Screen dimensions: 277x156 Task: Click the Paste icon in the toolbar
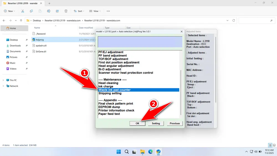(x=40, y=11)
